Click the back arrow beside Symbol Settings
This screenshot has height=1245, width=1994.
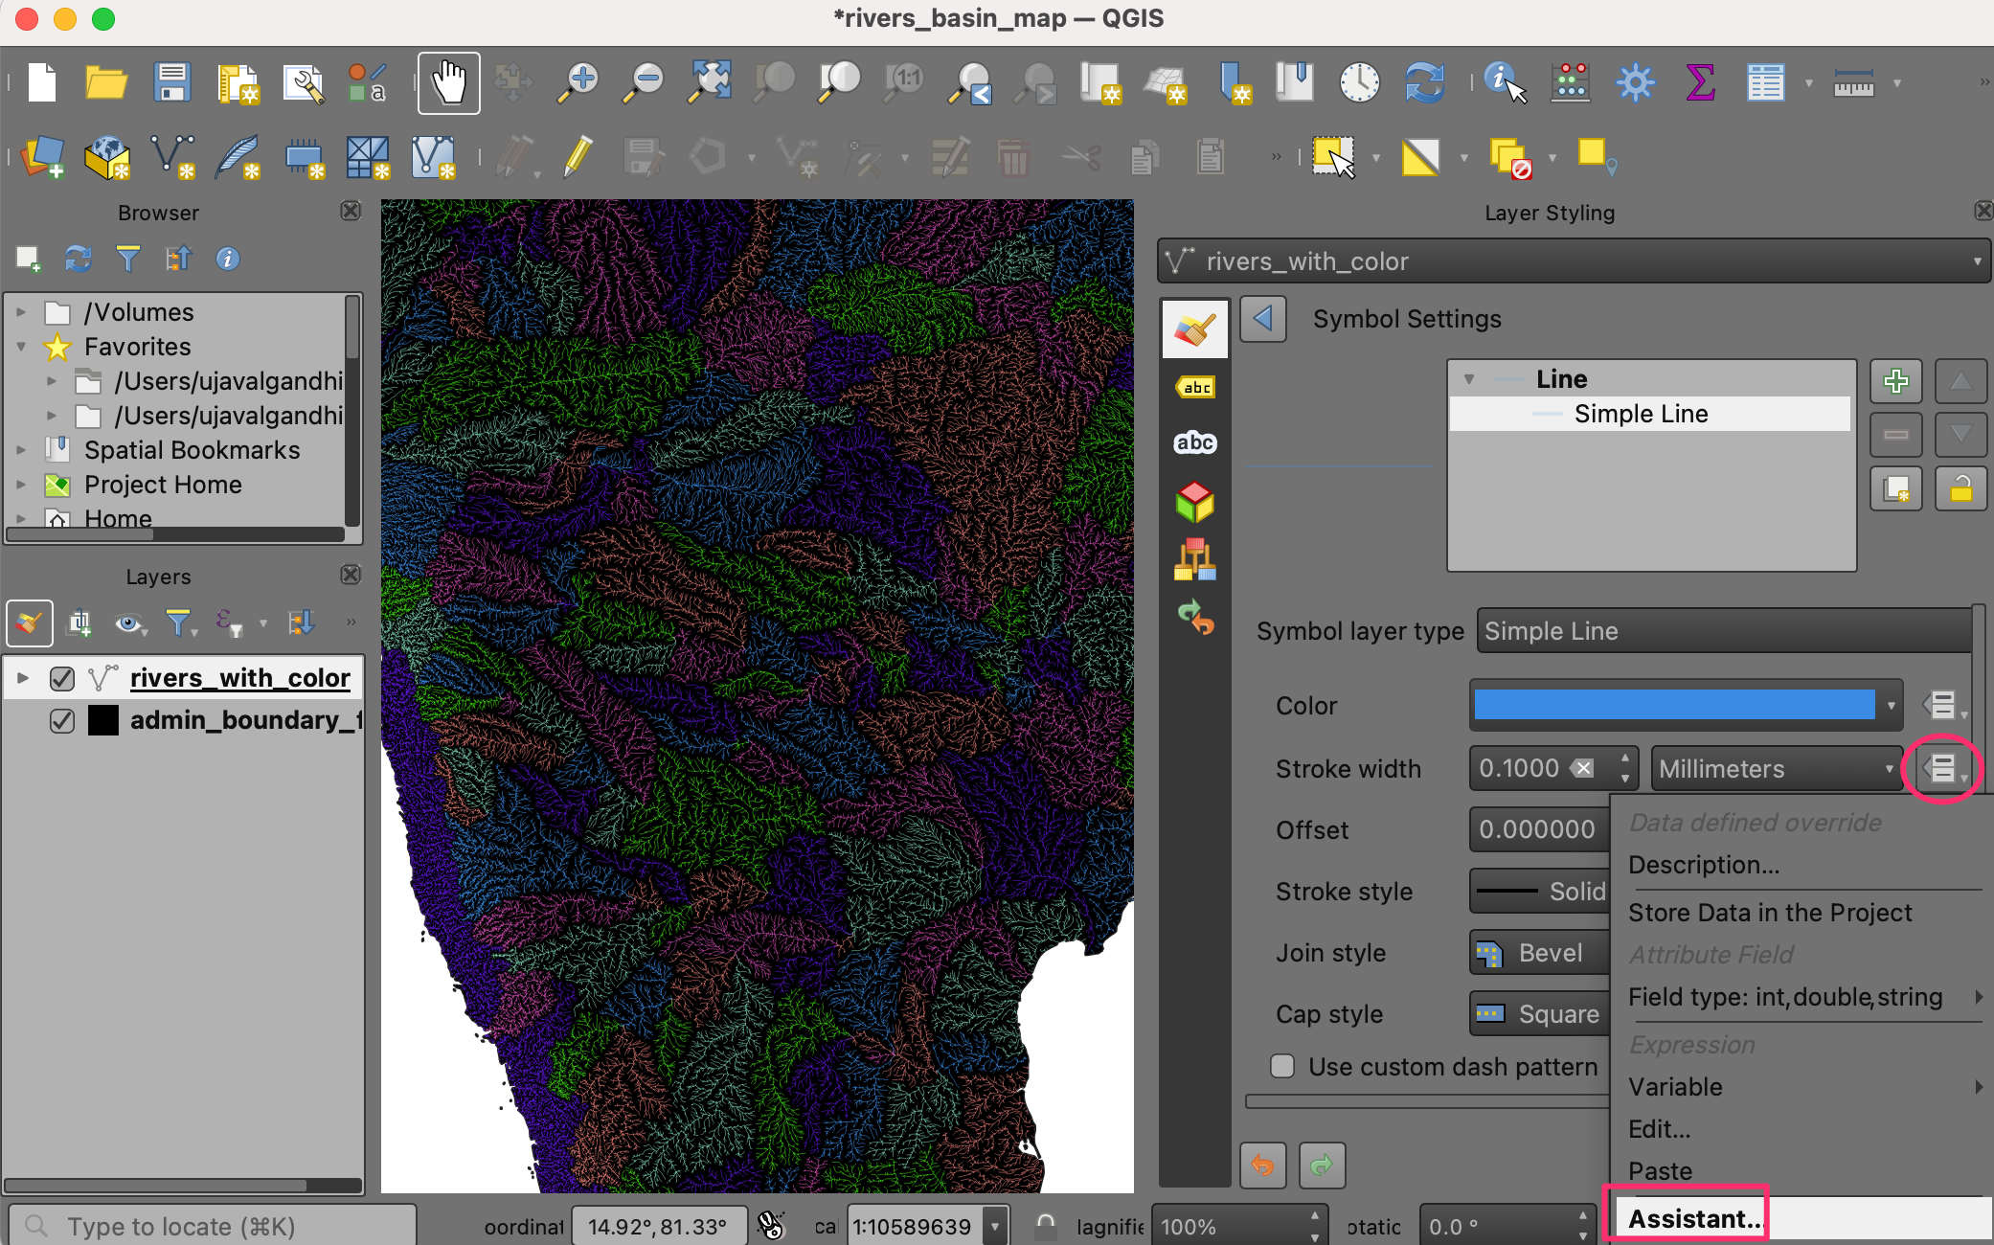[x=1263, y=319]
